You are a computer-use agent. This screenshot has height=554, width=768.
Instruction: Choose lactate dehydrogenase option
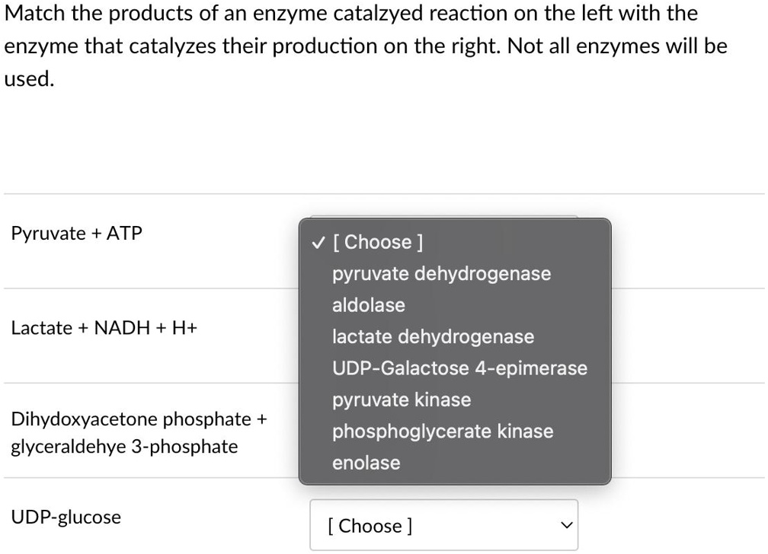[x=433, y=336]
